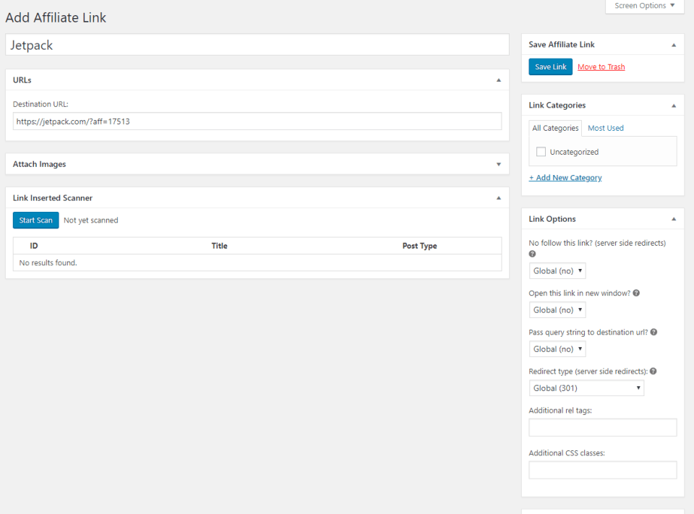694x514 pixels.
Task: Click the Move to Trash link
Action: [601, 67]
